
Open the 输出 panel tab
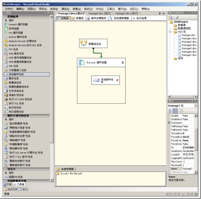click(x=23, y=189)
